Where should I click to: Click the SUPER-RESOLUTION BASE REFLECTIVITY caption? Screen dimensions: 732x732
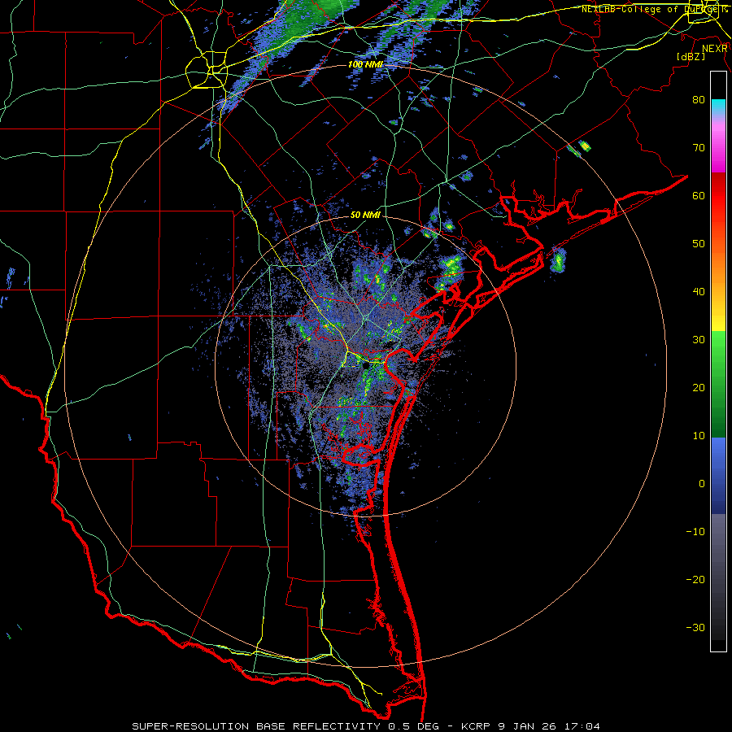256,726
